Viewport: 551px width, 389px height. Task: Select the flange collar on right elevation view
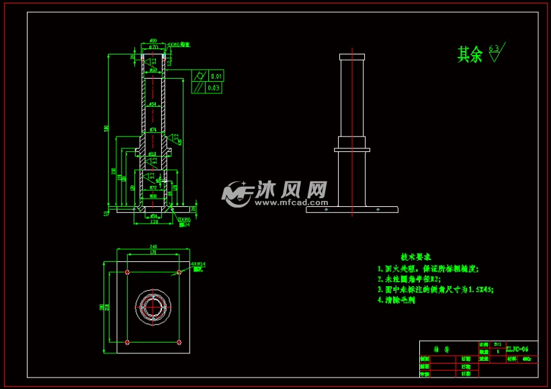point(352,150)
